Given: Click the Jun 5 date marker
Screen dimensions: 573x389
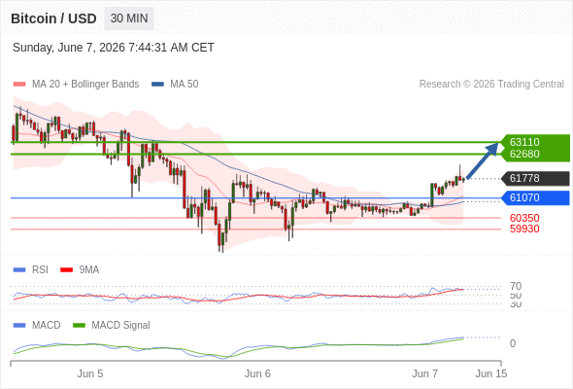Looking at the screenshot, I should coord(90,373).
